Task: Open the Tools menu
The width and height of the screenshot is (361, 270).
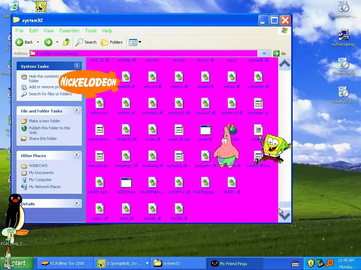Action: coord(91,31)
